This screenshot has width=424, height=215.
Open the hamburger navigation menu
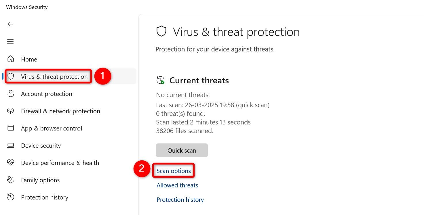click(10, 41)
